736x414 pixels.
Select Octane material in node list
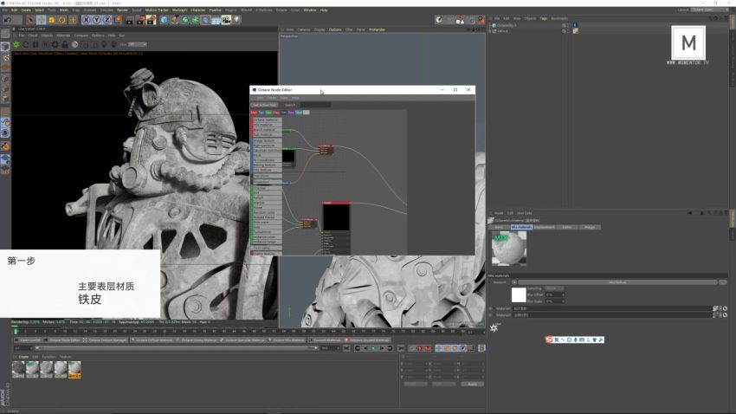(x=266, y=120)
